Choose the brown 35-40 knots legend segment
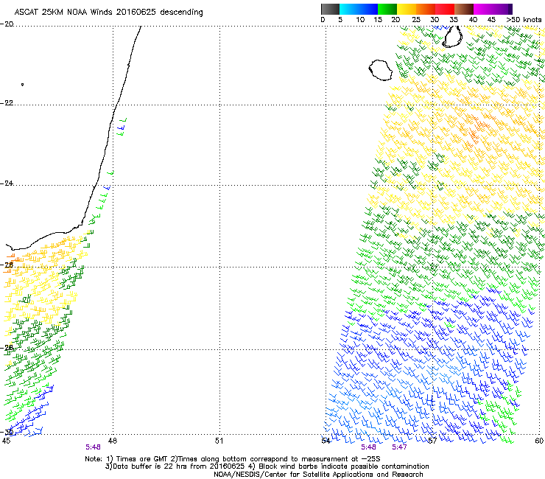This screenshot has width=545, height=479. 464,9
